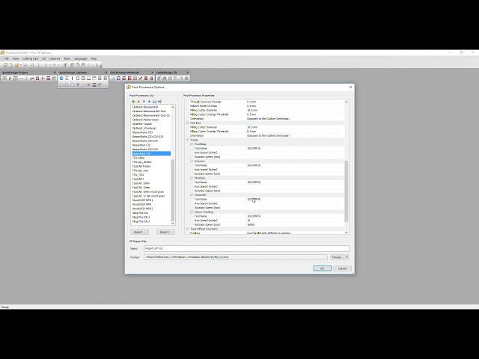This screenshot has width=479, height=359.
Task: Click the Export... button
Action: point(166,232)
